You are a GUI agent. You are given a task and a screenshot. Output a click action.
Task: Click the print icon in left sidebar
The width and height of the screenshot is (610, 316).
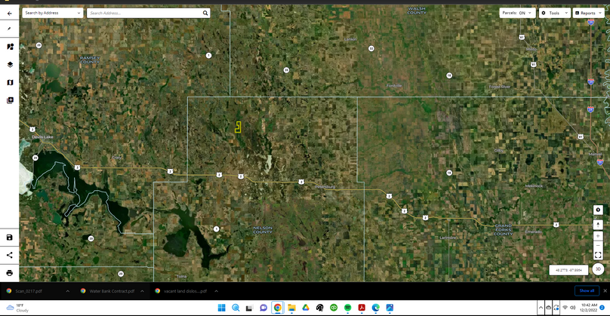(10, 273)
